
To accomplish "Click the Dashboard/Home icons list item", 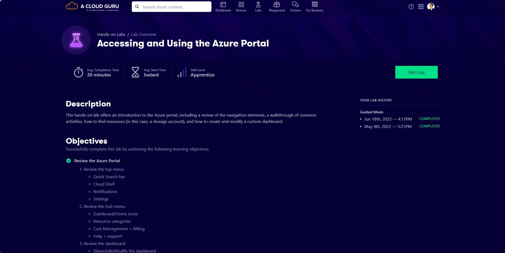I will pyautogui.click(x=116, y=214).
